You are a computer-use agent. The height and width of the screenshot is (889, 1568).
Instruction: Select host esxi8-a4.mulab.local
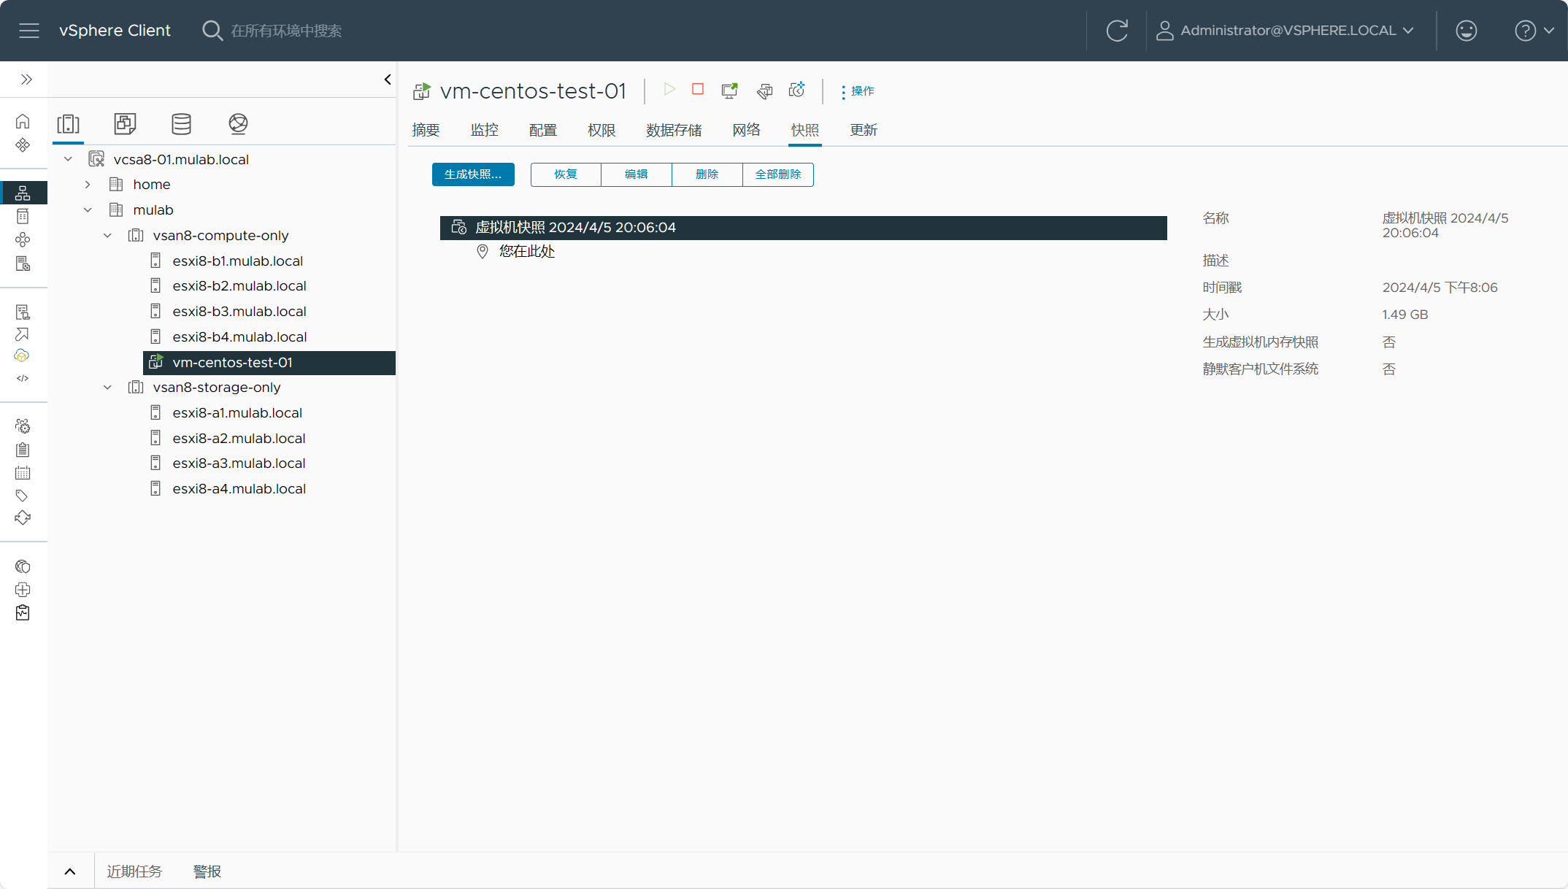coord(239,489)
